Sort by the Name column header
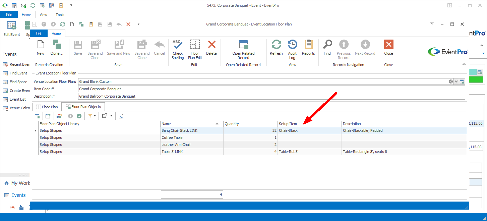Viewport: 487px width, 221px height. 192,124
